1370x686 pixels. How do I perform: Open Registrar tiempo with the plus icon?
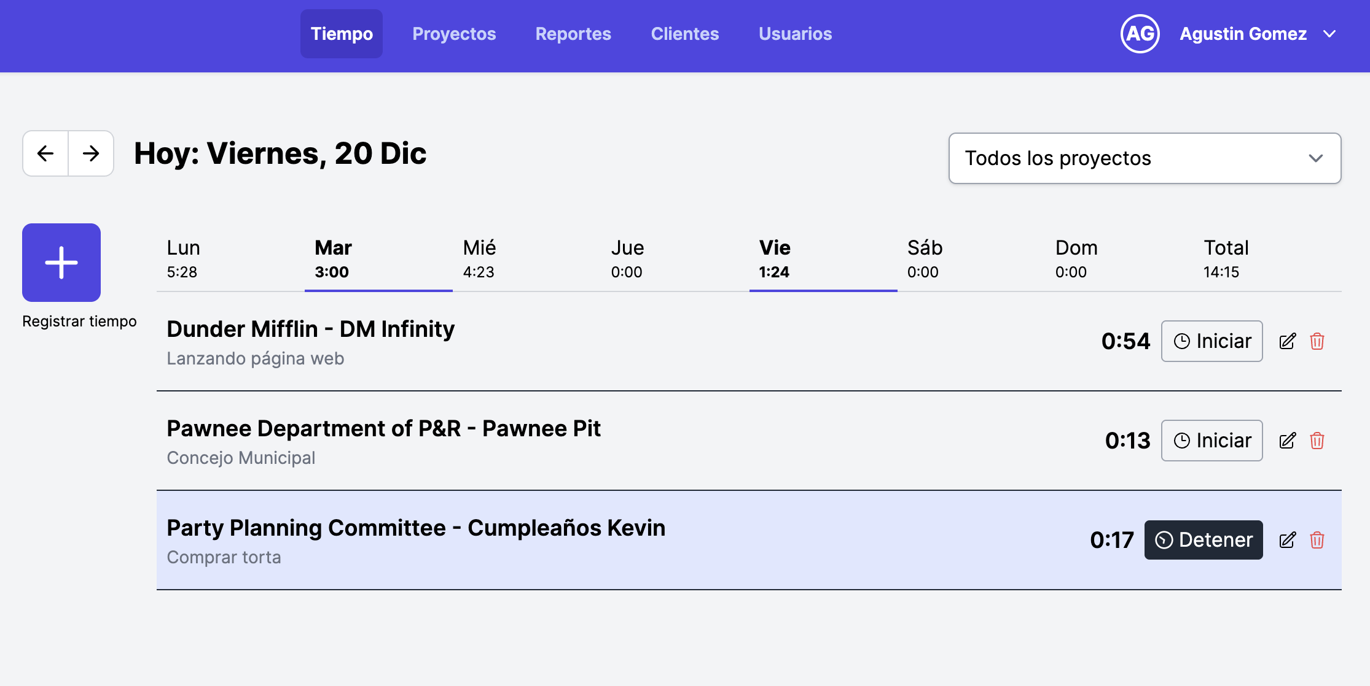tap(61, 262)
